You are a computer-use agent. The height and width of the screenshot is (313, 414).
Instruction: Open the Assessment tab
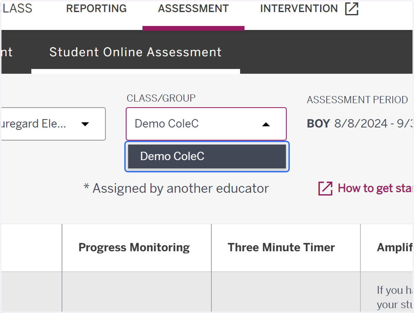pos(193,9)
